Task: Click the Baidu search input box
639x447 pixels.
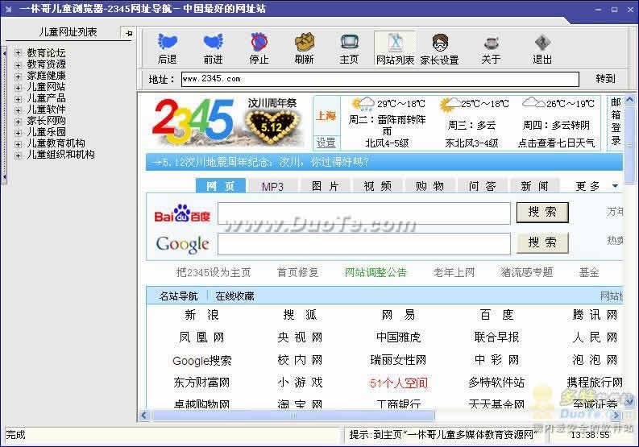Action: 364,213
